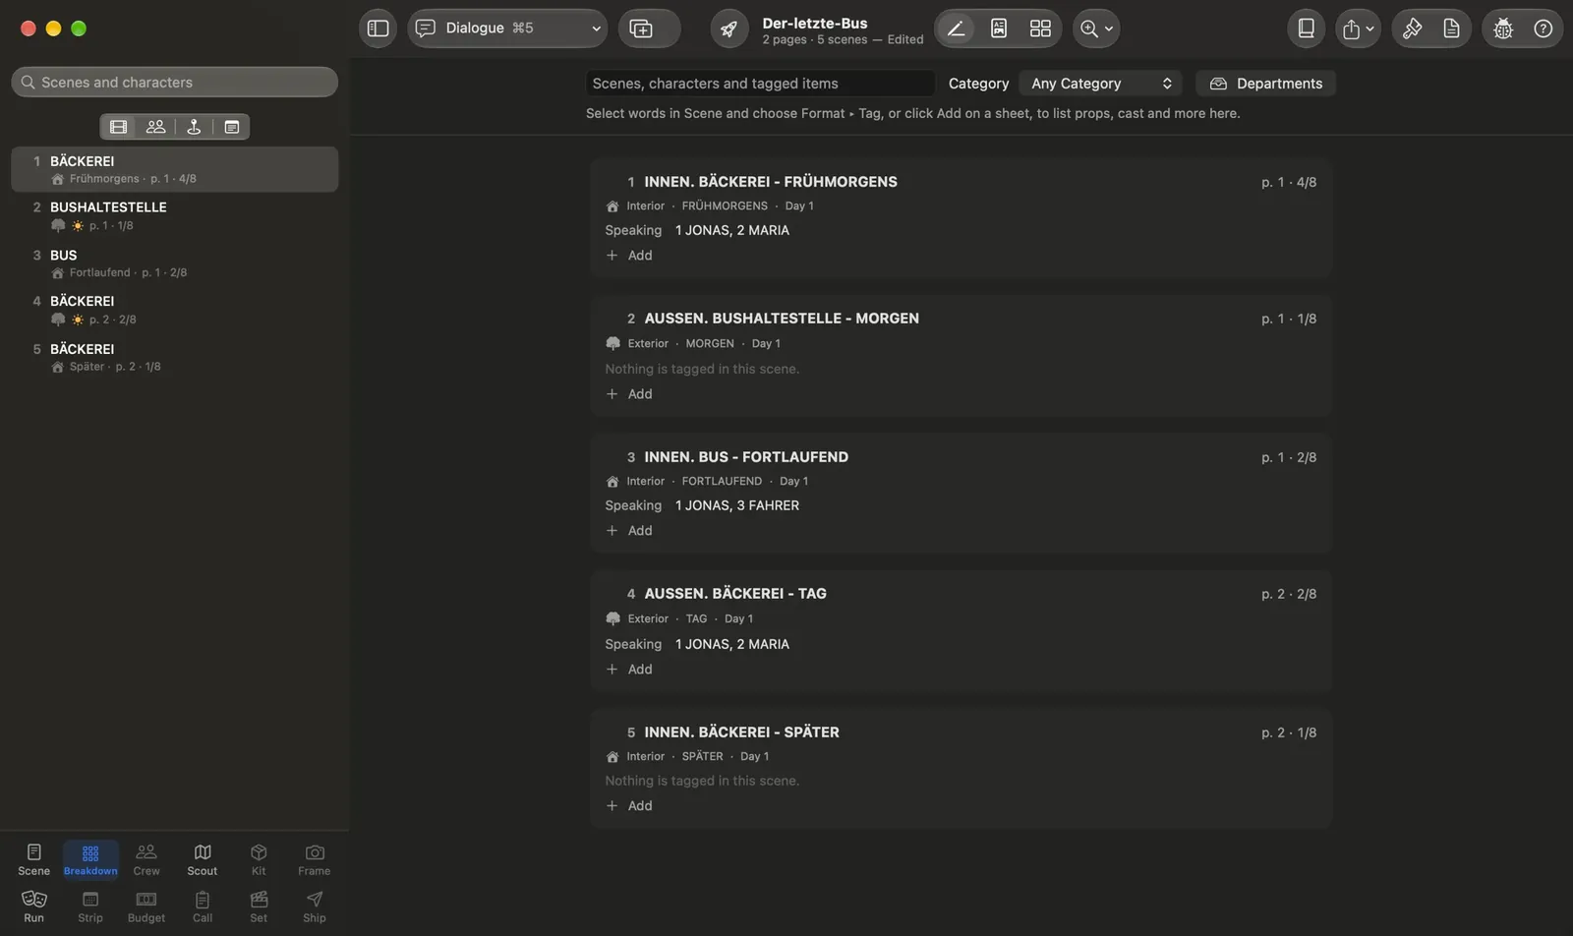Show characters list in sidebar segment
Image resolution: width=1573 pixels, height=936 pixels.
(155, 127)
